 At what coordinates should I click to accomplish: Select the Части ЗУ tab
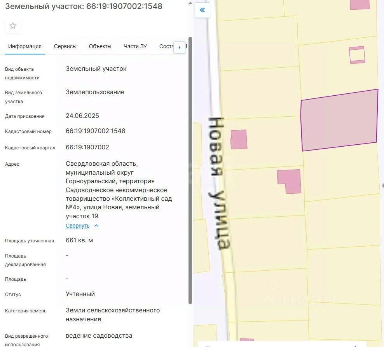pos(135,46)
